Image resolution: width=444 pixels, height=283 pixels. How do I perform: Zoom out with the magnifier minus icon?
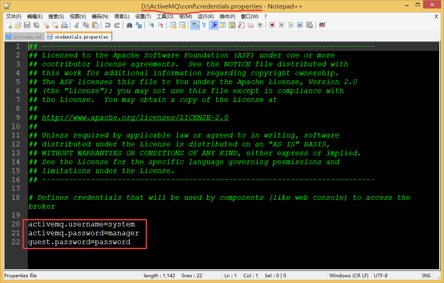point(161,25)
